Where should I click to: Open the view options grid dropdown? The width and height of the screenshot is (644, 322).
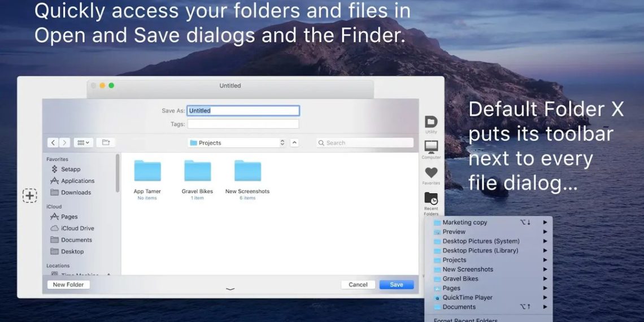tap(83, 143)
